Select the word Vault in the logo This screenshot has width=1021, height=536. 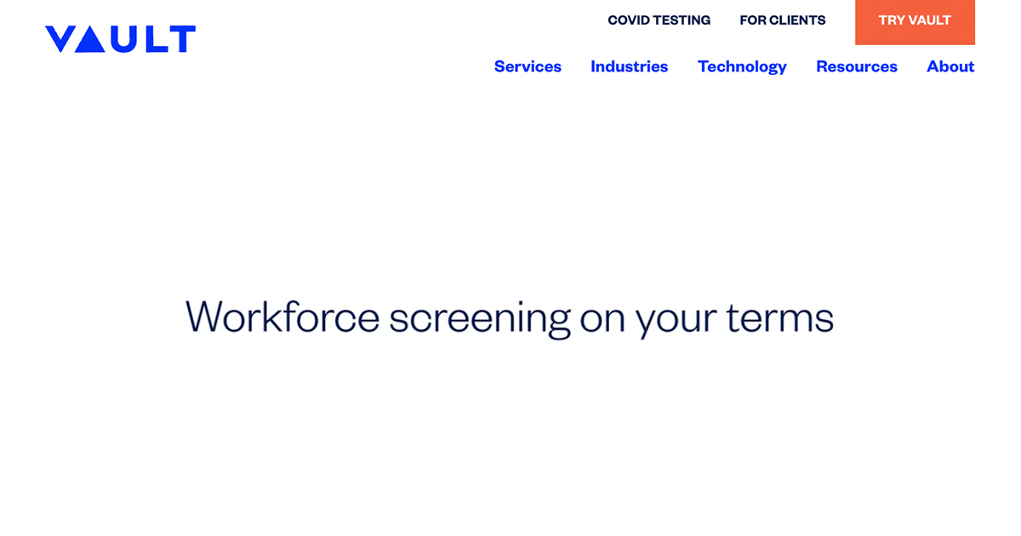[x=119, y=38]
